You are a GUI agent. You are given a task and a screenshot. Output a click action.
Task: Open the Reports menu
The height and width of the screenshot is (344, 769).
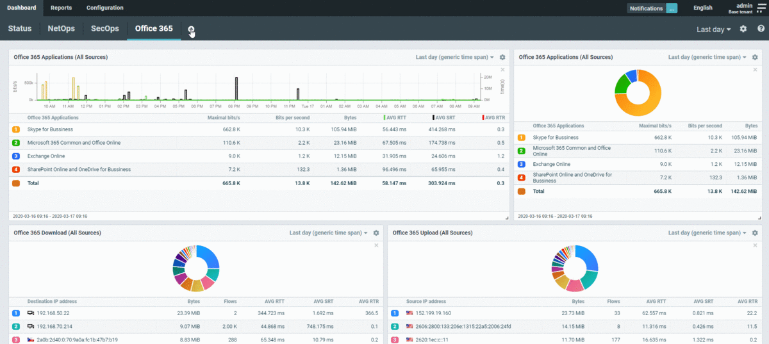click(x=62, y=8)
